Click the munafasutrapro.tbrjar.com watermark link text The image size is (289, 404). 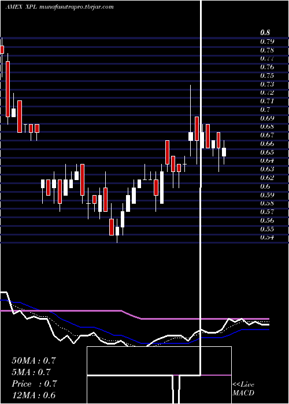(x=77, y=7)
